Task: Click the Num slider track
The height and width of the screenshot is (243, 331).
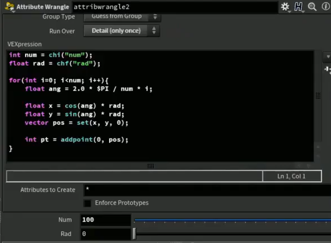Action: click(233, 220)
